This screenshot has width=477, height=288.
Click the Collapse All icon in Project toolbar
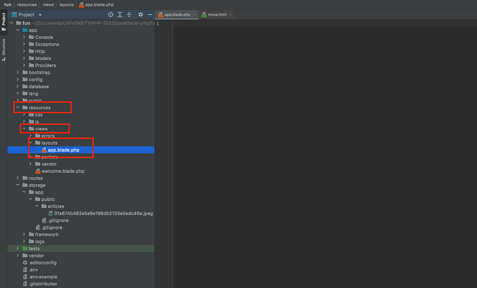pos(129,14)
